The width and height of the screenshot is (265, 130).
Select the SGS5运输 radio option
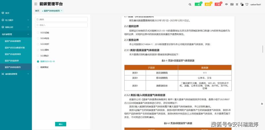pyautogui.click(x=38, y=33)
